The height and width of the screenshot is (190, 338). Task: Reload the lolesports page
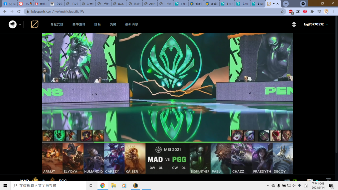(19, 12)
